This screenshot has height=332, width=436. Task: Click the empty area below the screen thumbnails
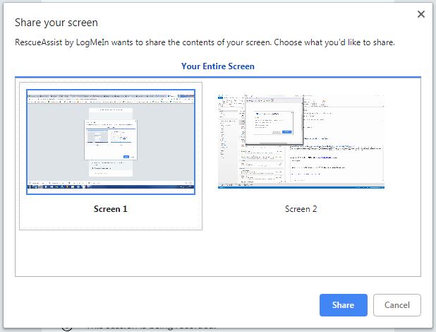[217, 253]
